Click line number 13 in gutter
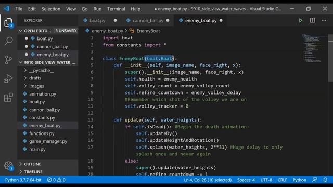This screenshot has height=187, width=333. coord(91,120)
